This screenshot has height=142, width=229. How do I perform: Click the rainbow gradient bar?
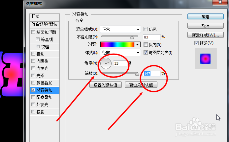tap(117, 44)
